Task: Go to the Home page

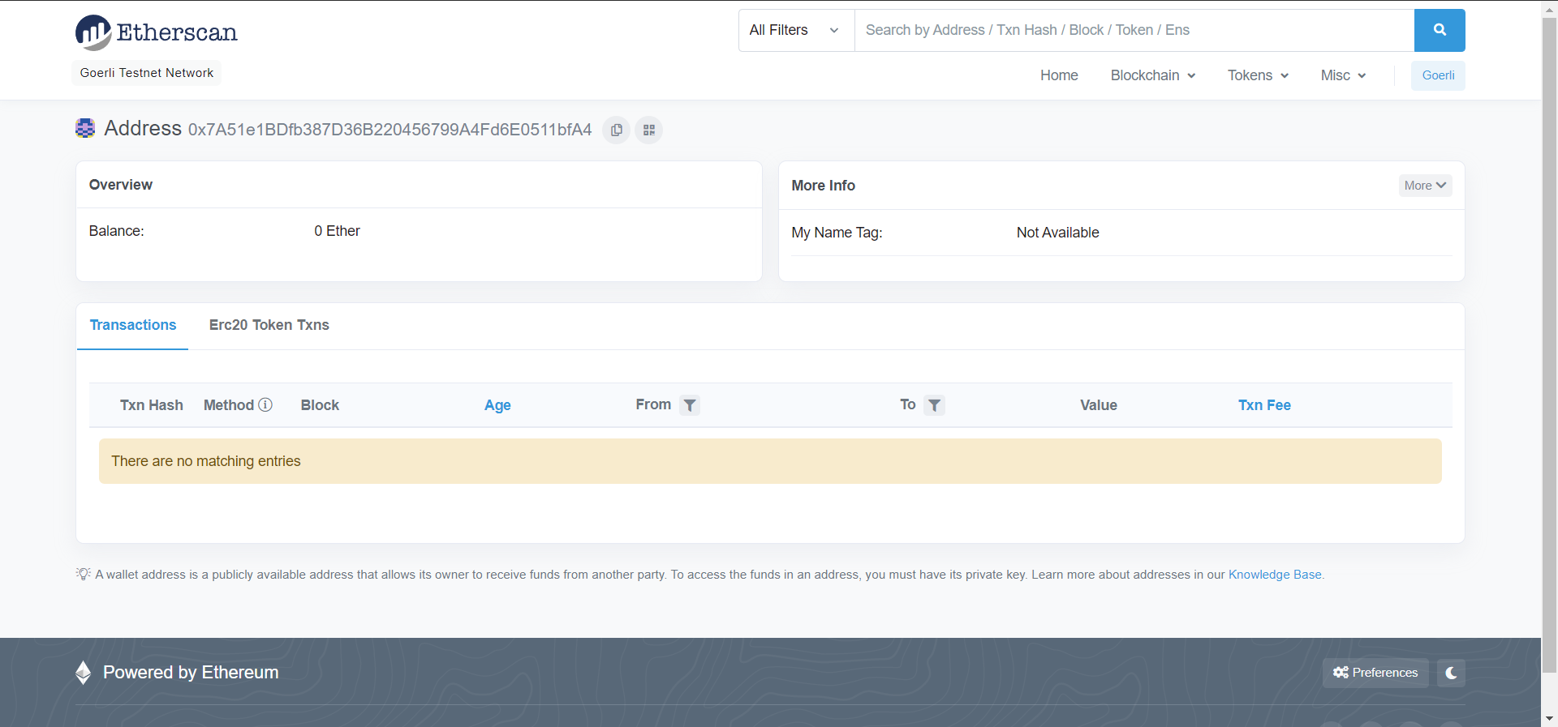Action: coord(1059,75)
